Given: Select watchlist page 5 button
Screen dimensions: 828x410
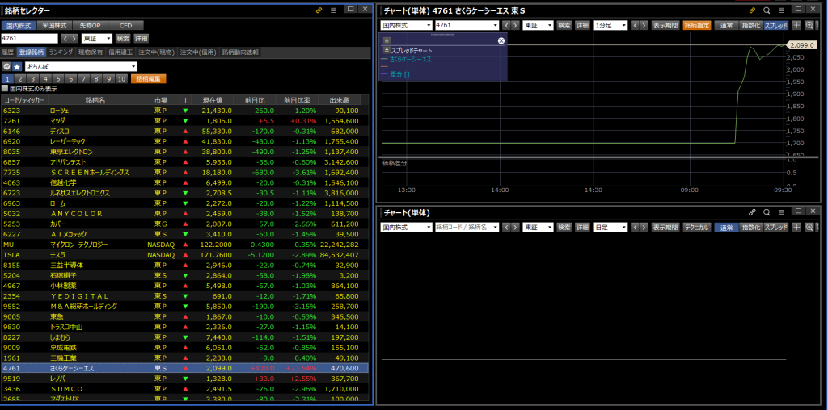Looking at the screenshot, I should (60, 78).
